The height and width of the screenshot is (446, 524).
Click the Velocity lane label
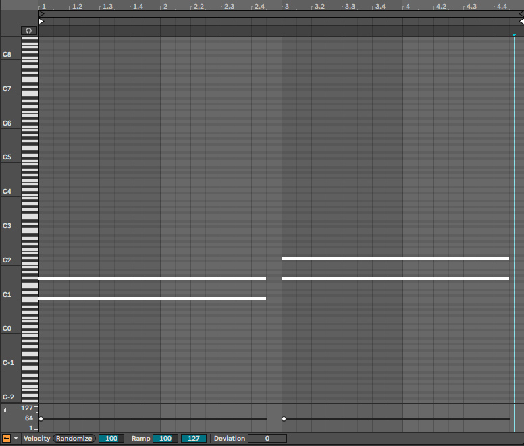coord(36,439)
